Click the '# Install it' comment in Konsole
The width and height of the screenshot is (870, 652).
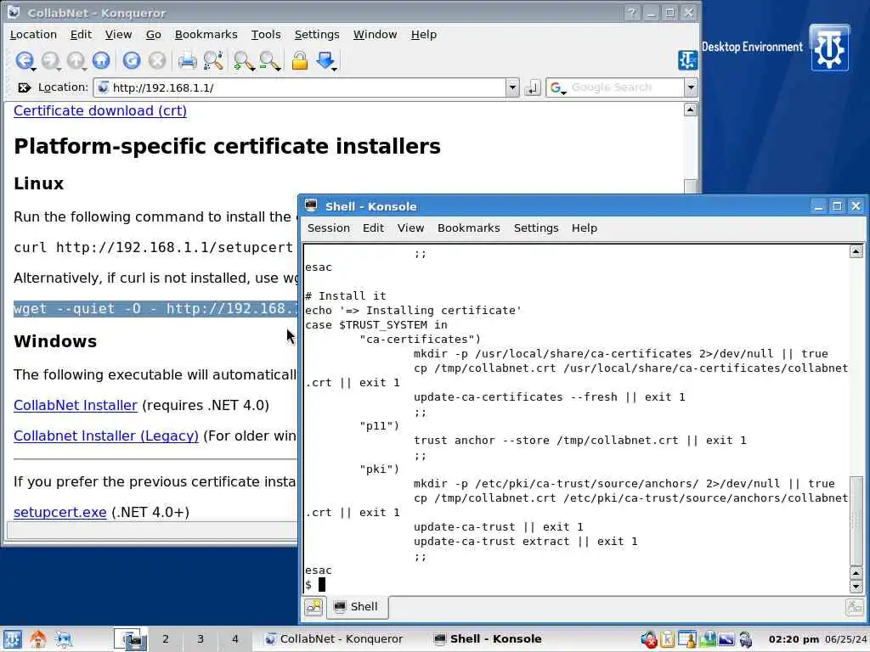click(x=345, y=296)
